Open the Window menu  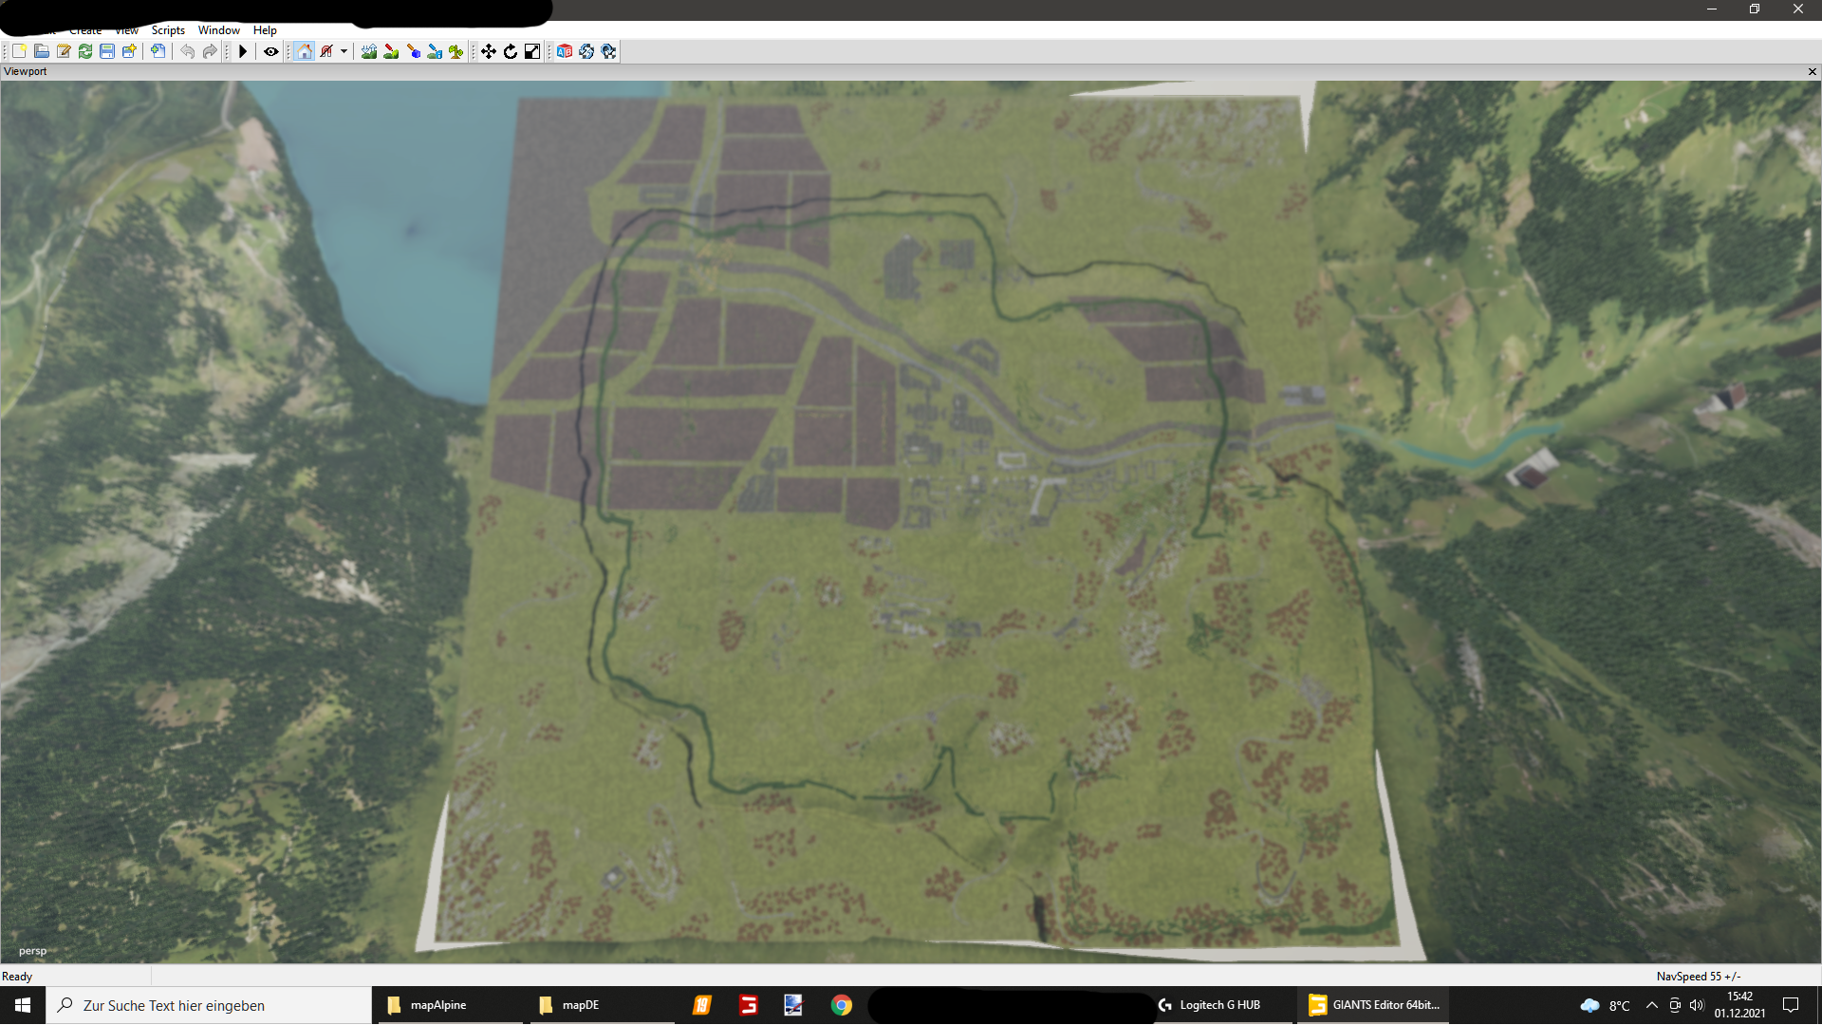coord(218,30)
